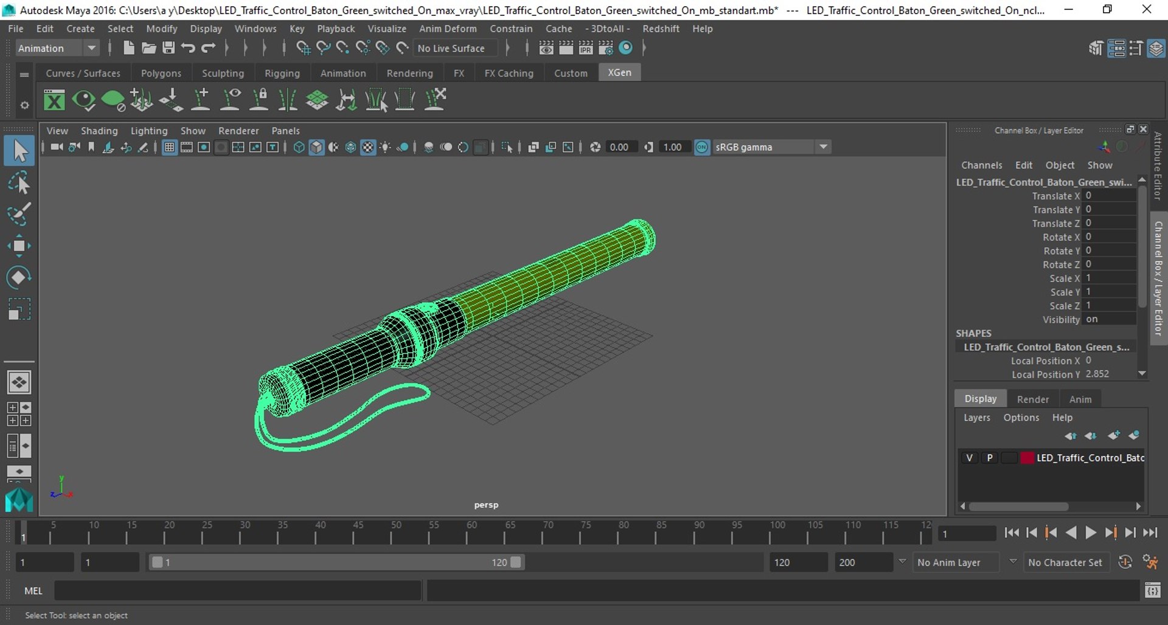Open the viewport Shading menu
Image resolution: width=1168 pixels, height=625 pixels.
click(99, 131)
